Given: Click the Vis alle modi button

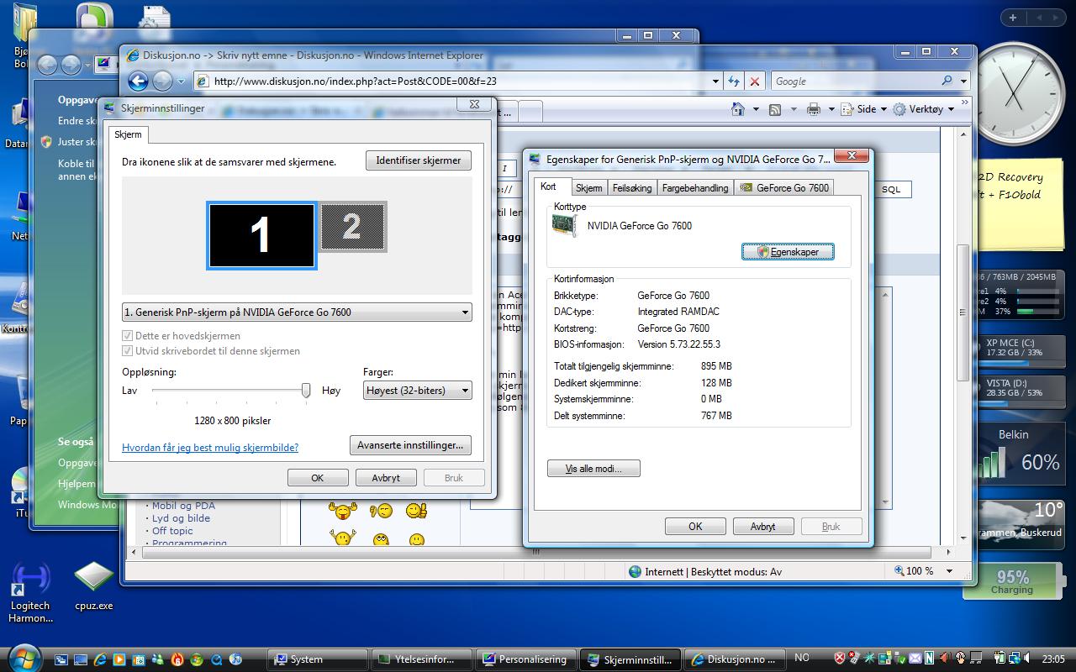Looking at the screenshot, I should [x=593, y=469].
